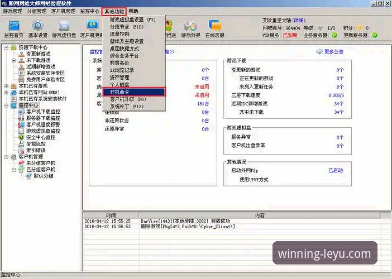Expand the 本机已有游戏 tree node
This screenshot has width=392, height=279.
tap(7, 86)
